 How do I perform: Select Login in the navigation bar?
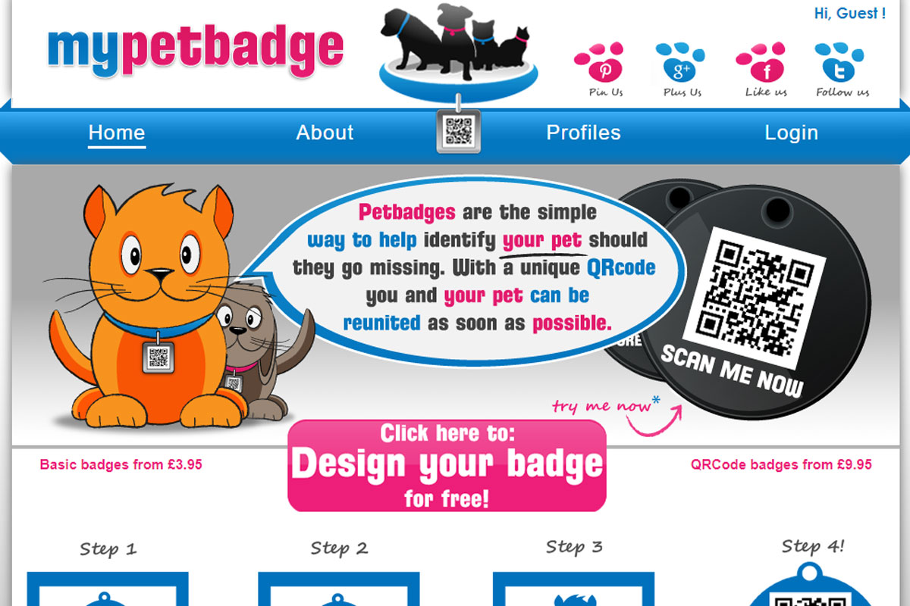(791, 133)
